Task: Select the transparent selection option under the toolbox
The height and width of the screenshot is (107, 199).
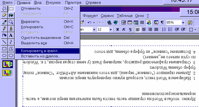Action: pos(8,73)
